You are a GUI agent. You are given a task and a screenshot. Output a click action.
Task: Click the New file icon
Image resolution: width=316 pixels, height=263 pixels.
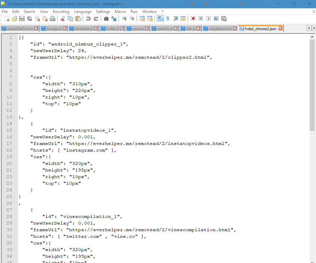pyautogui.click(x=7, y=19)
